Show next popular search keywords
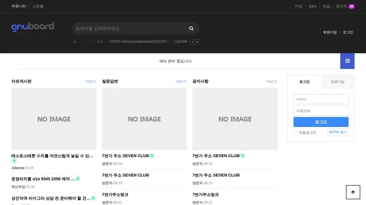Image resolution: width=366 pixels, height=205 pixels. coord(197,42)
